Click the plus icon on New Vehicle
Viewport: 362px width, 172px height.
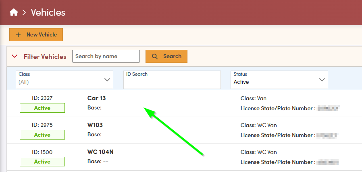[18, 35]
